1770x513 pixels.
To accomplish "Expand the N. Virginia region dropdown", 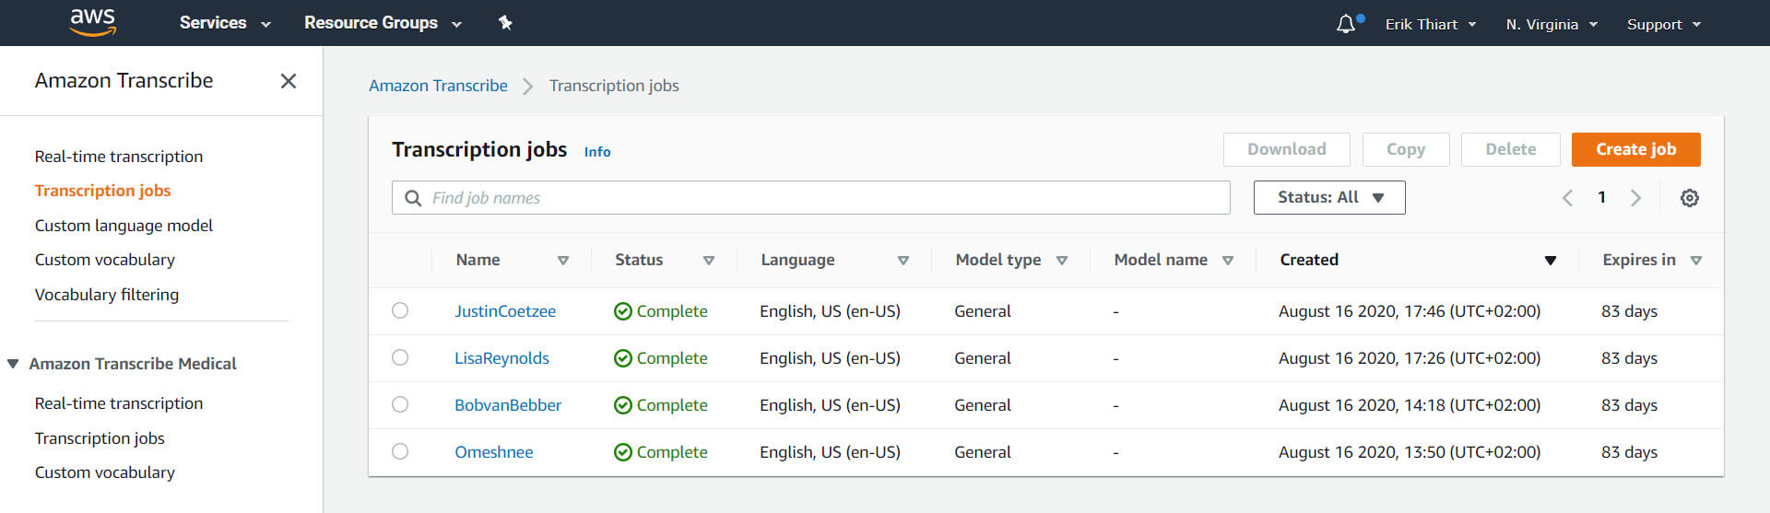I will coord(1551,24).
